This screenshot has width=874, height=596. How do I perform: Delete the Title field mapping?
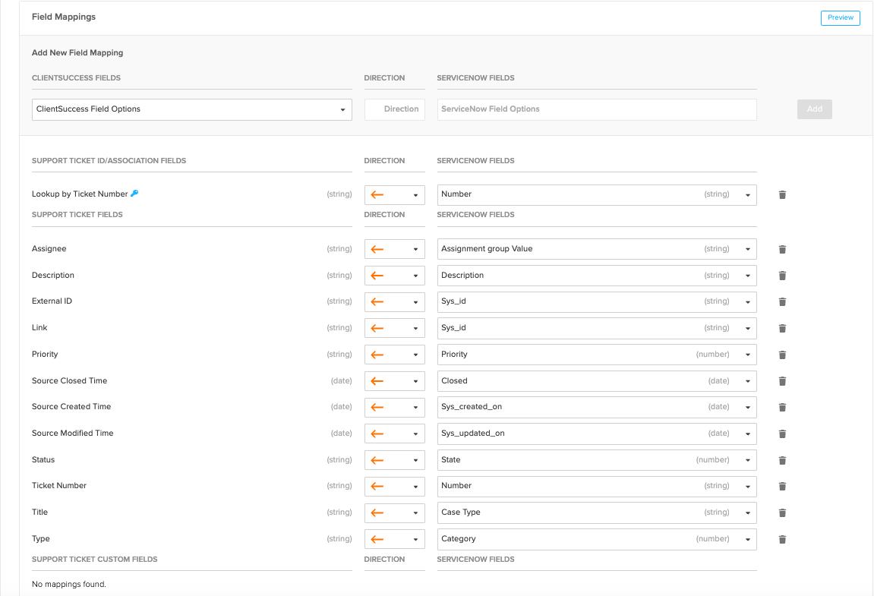[x=782, y=512]
